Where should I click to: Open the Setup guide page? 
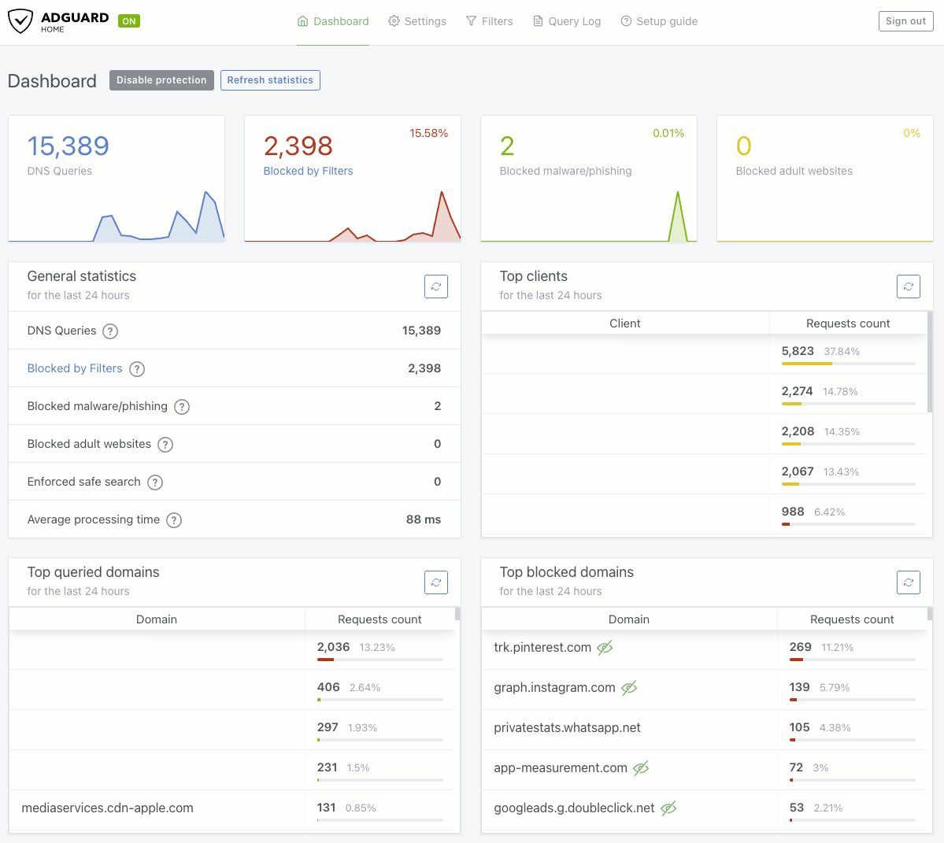point(659,21)
